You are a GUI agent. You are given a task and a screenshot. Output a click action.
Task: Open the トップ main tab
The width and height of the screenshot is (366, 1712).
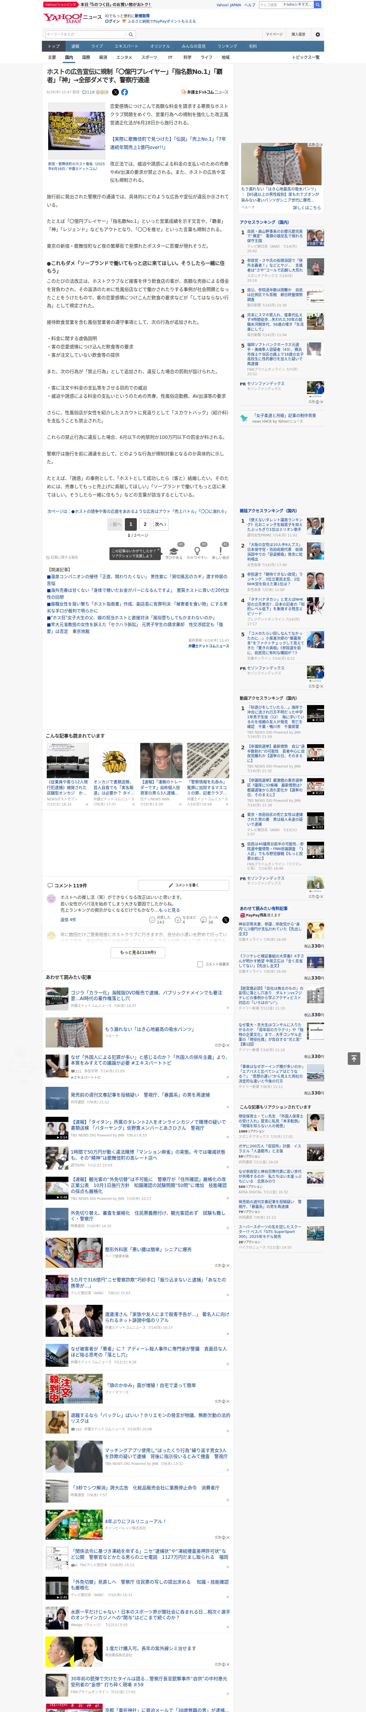point(54,47)
